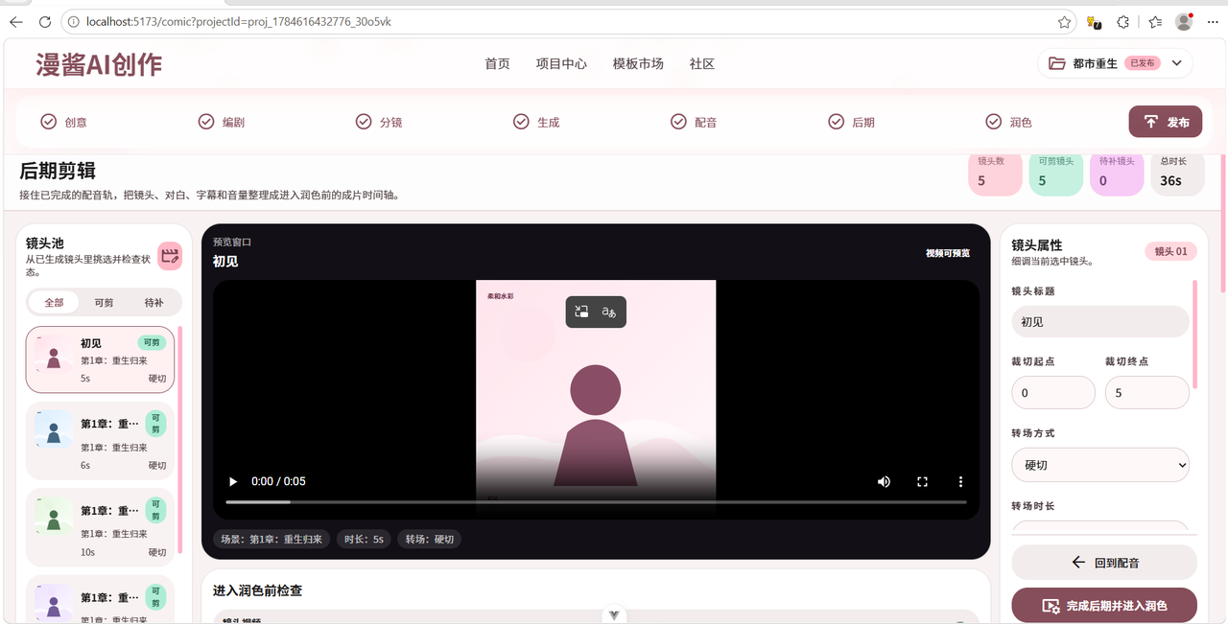This screenshot has width=1228, height=624.
Task: Reload the page with the refresh icon
Action: coord(45,21)
